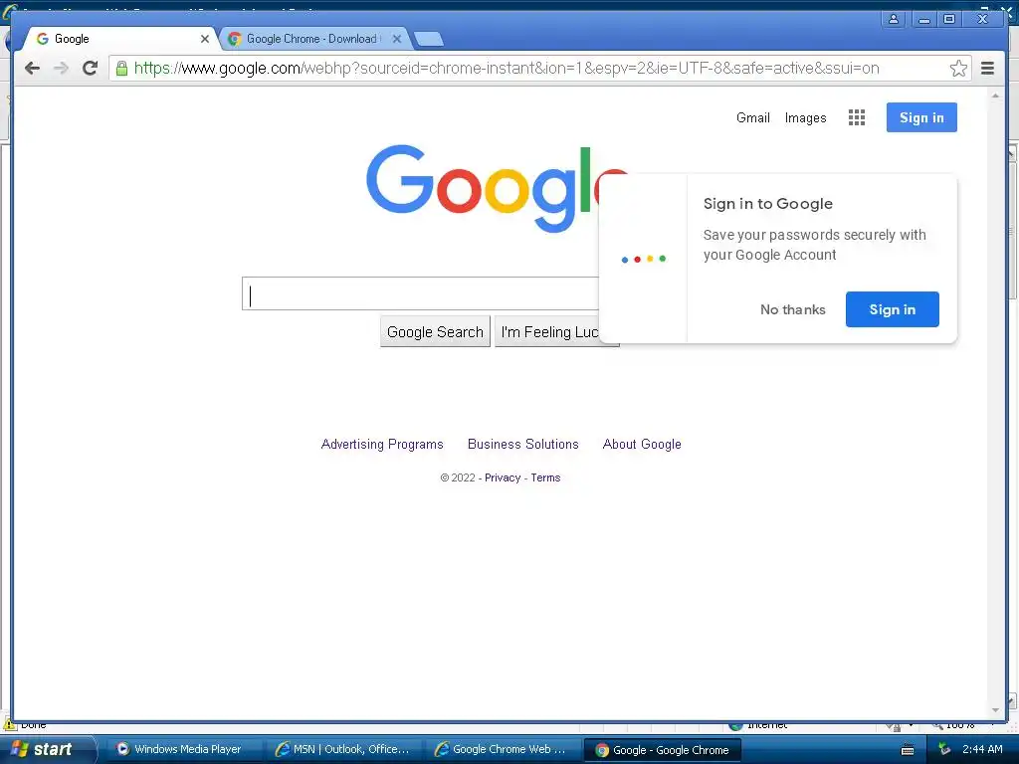Screen dimensions: 1019x764
Task: Focus the Google search box
Action: 421,293
